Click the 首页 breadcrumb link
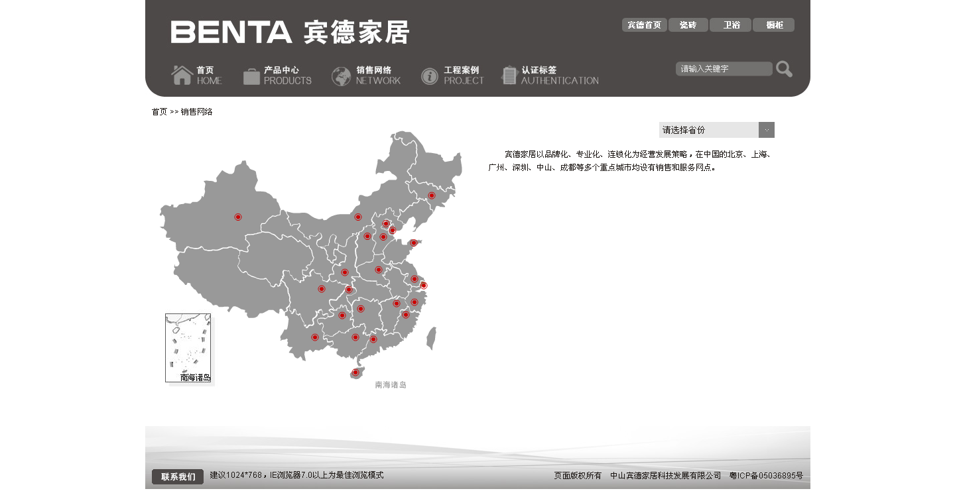Viewport: 955px width, 495px height. pos(159,112)
